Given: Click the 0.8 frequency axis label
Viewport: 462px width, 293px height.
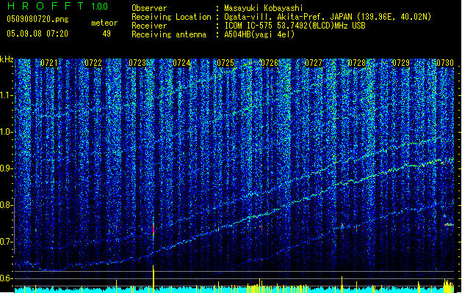Looking at the screenshot, I should coord(7,205).
